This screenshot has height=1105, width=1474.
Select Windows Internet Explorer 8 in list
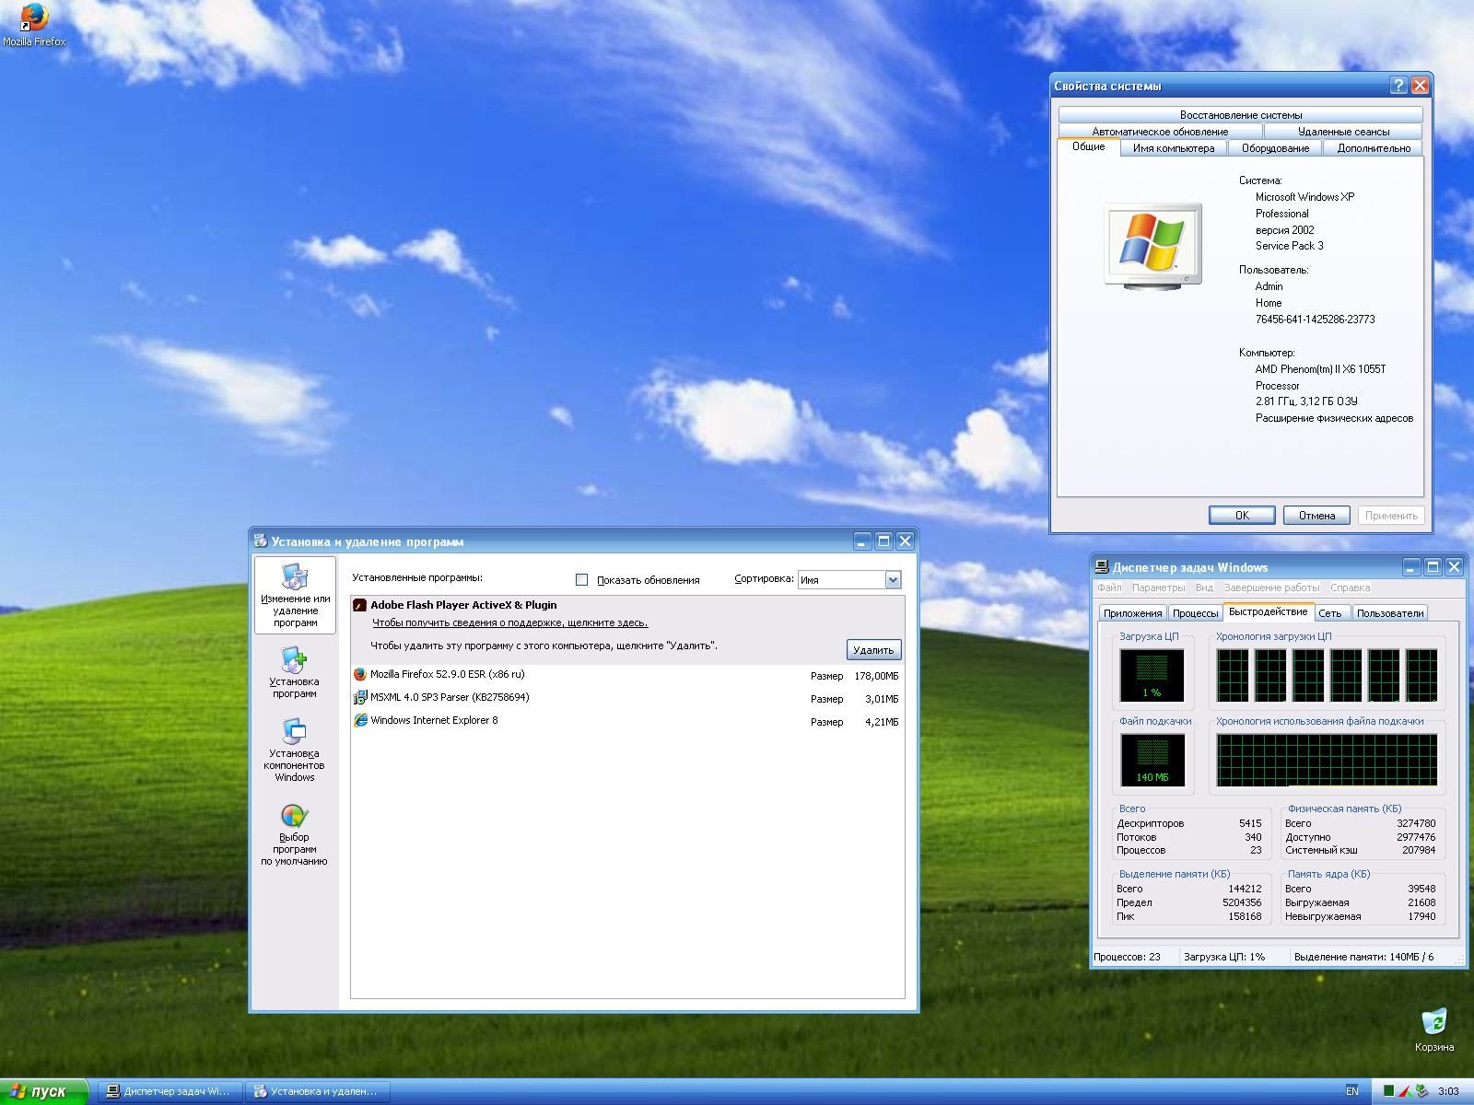434,720
